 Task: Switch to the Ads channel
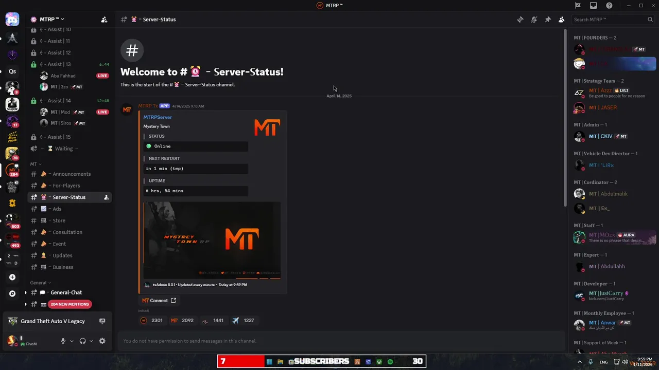(x=70, y=209)
